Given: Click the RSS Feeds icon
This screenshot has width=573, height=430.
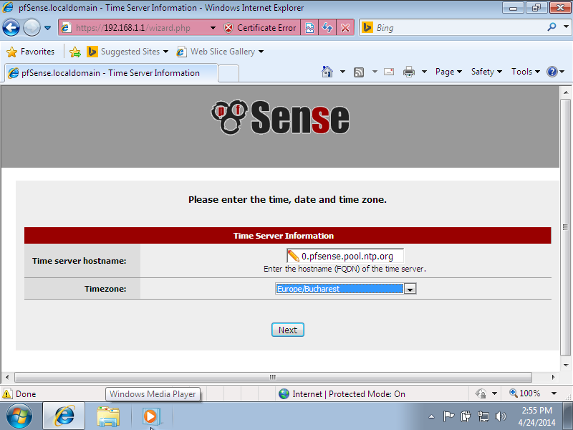Looking at the screenshot, I should (359, 72).
